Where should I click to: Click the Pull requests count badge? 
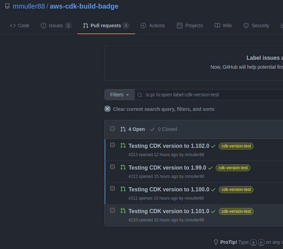[x=126, y=25]
